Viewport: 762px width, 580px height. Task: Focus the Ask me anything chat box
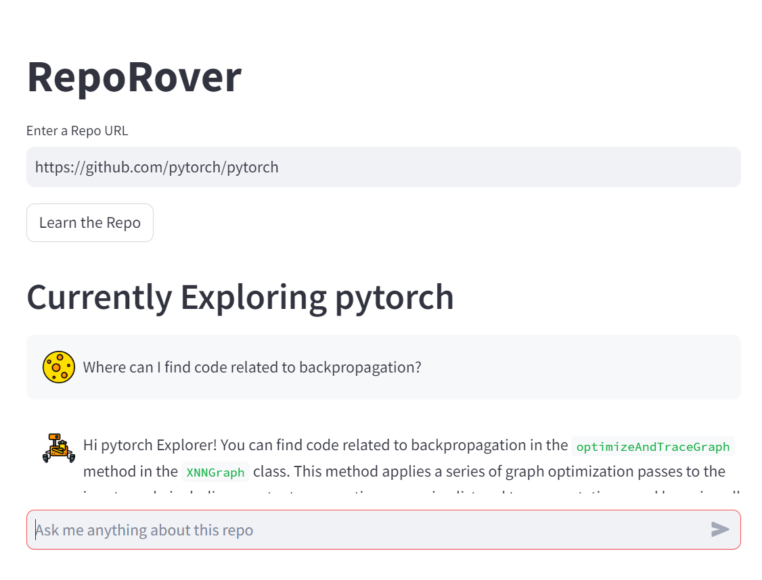pos(384,529)
